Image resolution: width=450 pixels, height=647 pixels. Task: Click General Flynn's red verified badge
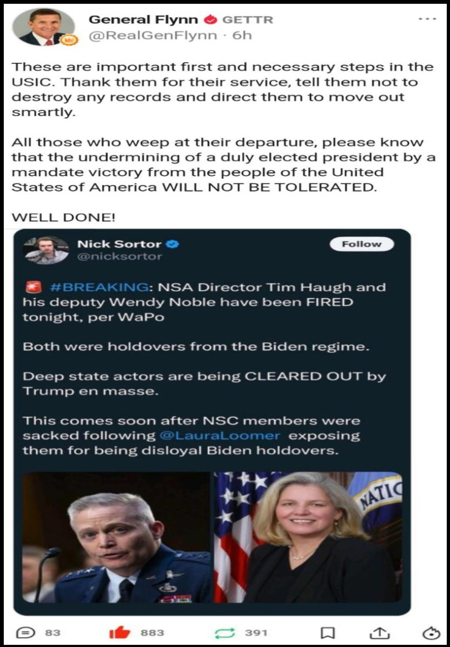coord(211,19)
